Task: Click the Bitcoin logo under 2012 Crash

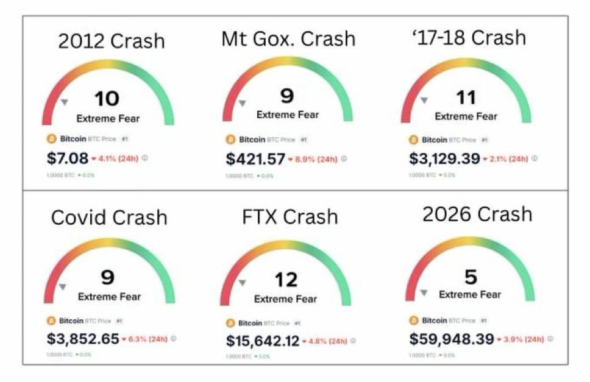Action: click(52, 139)
